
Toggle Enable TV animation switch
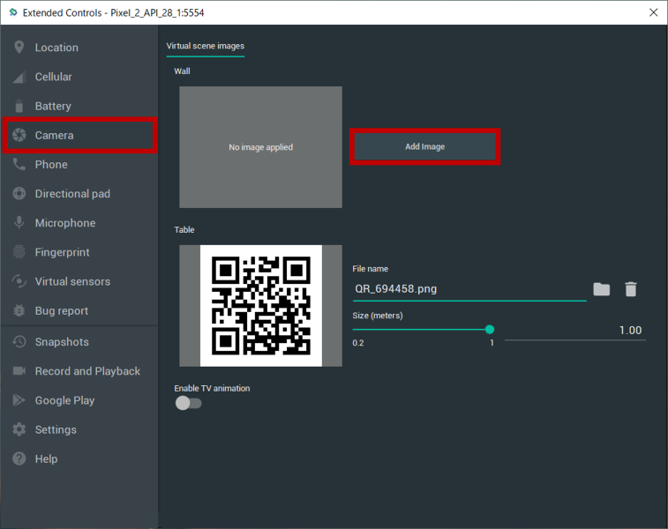tap(188, 403)
